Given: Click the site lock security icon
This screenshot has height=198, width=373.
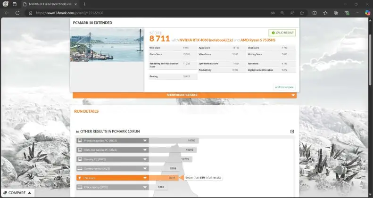Looking at the screenshot, I should (x=31, y=13).
